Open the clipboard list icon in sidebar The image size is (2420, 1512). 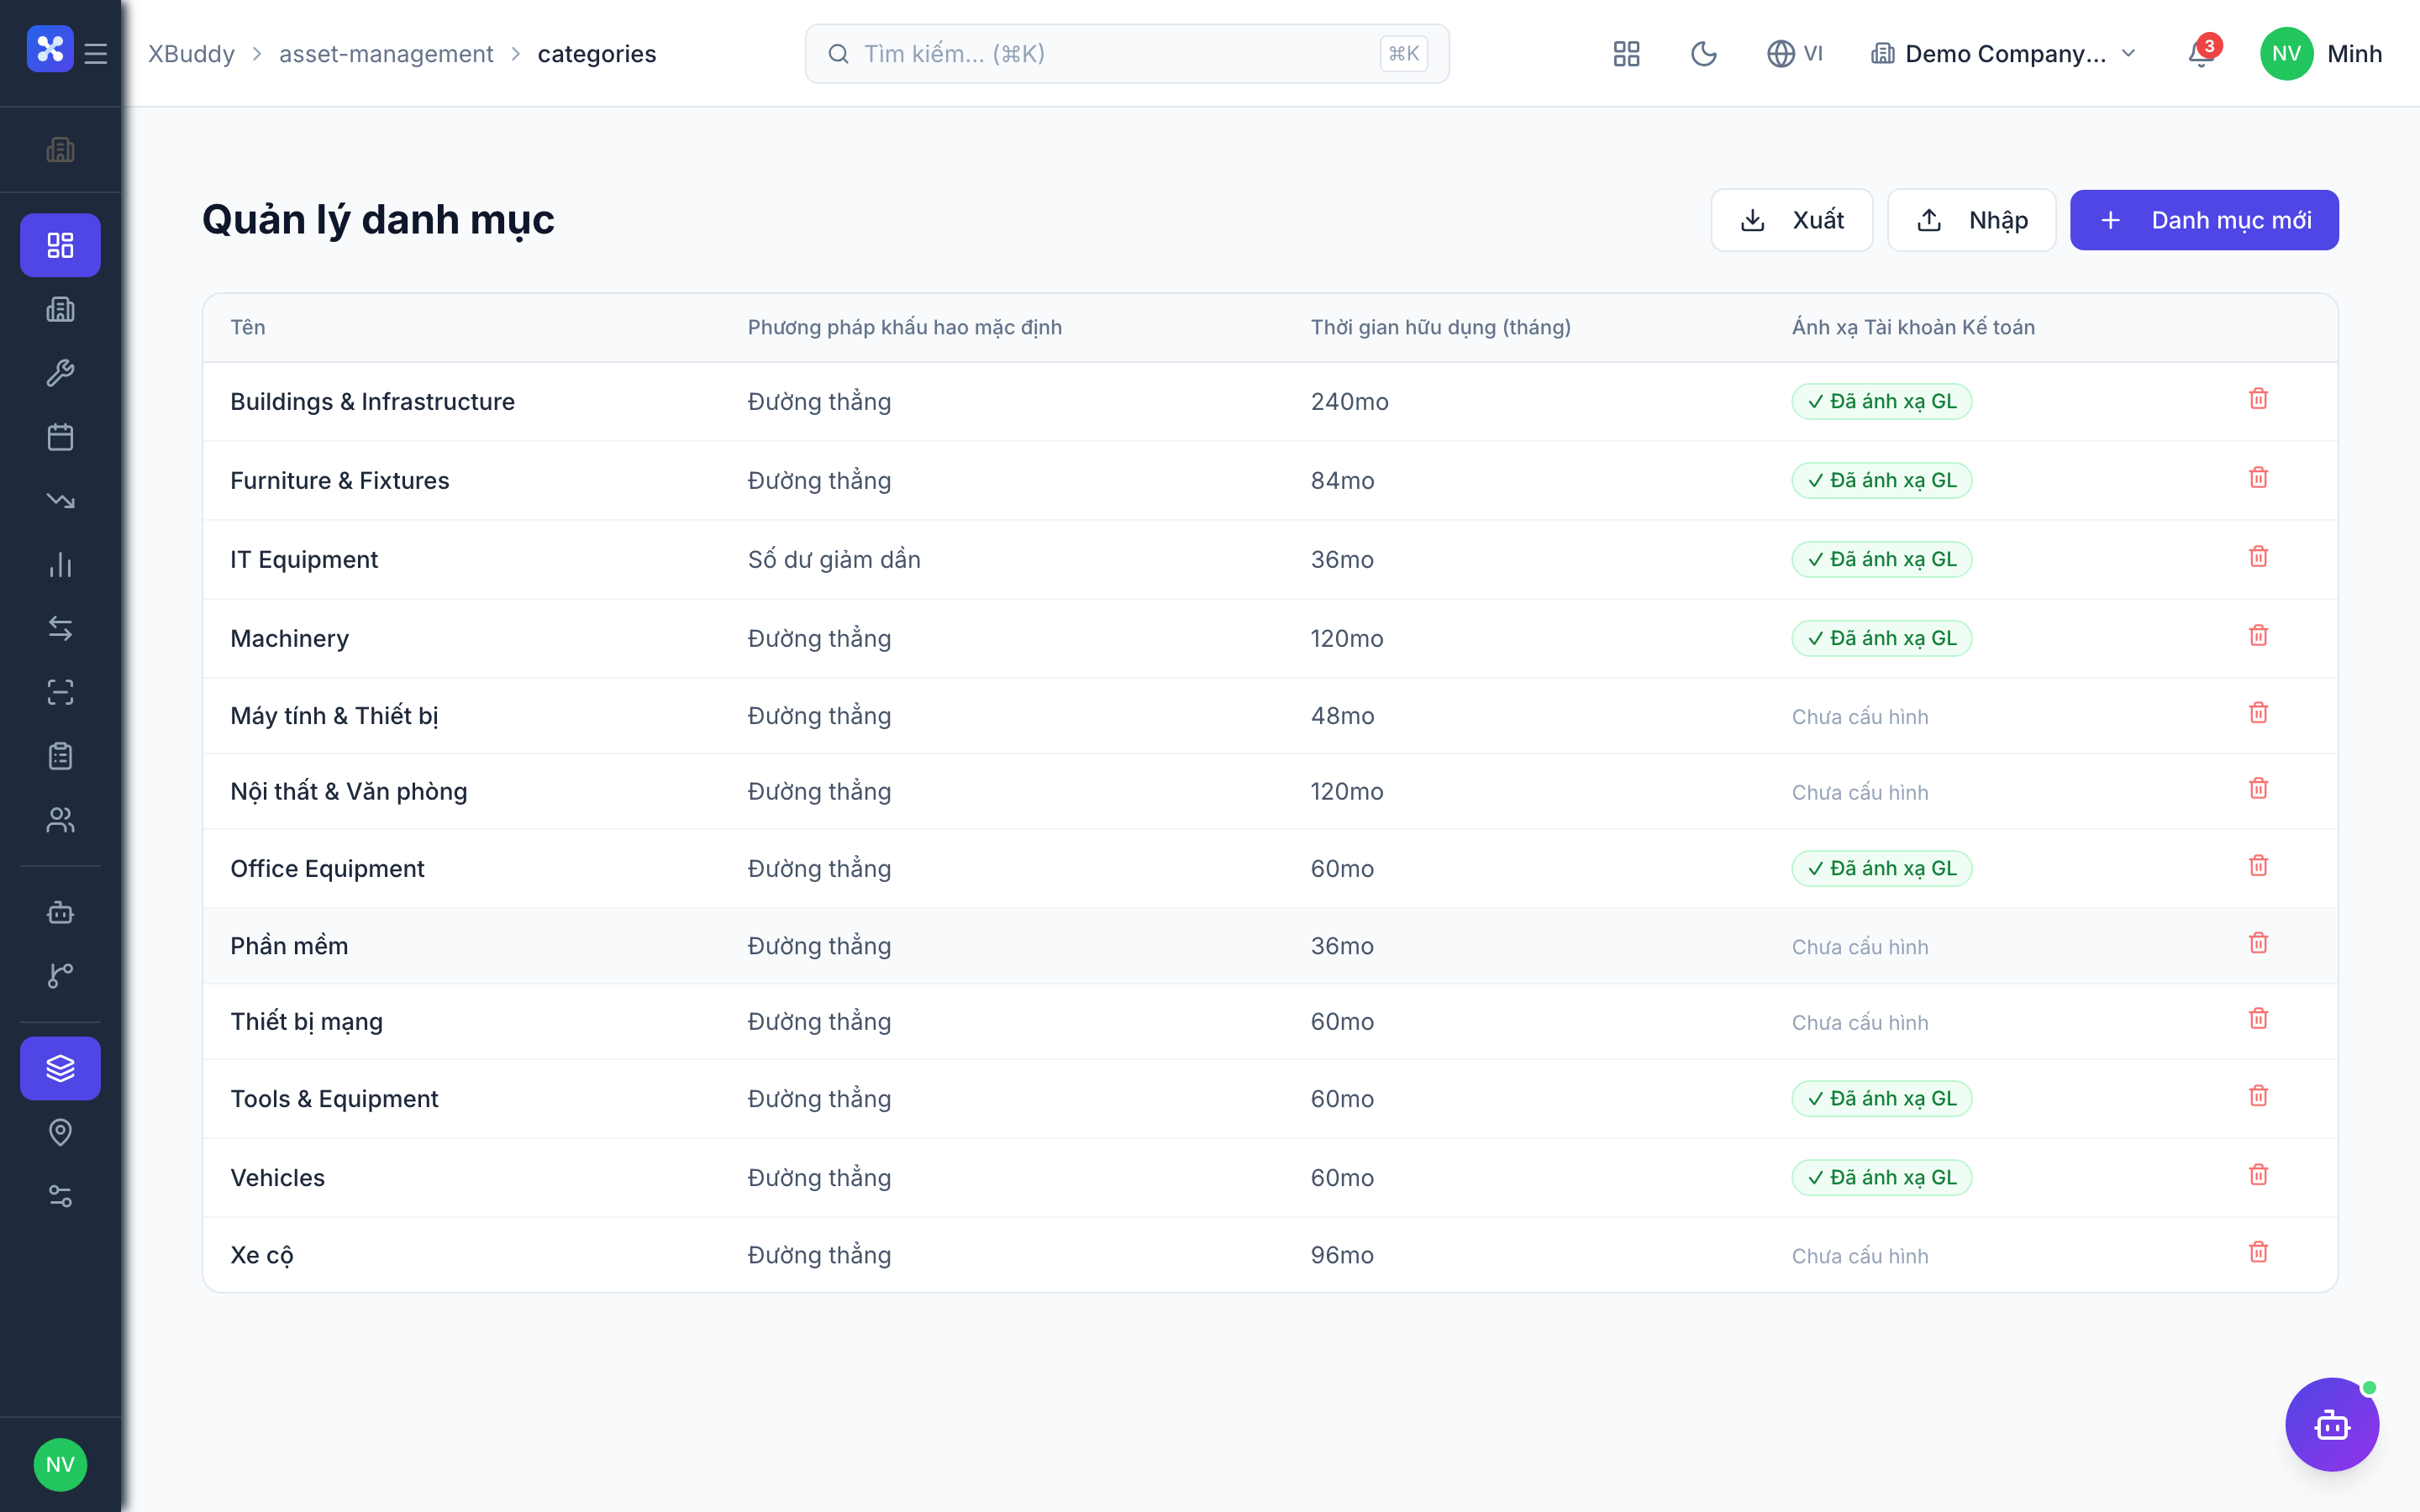tap(60, 756)
